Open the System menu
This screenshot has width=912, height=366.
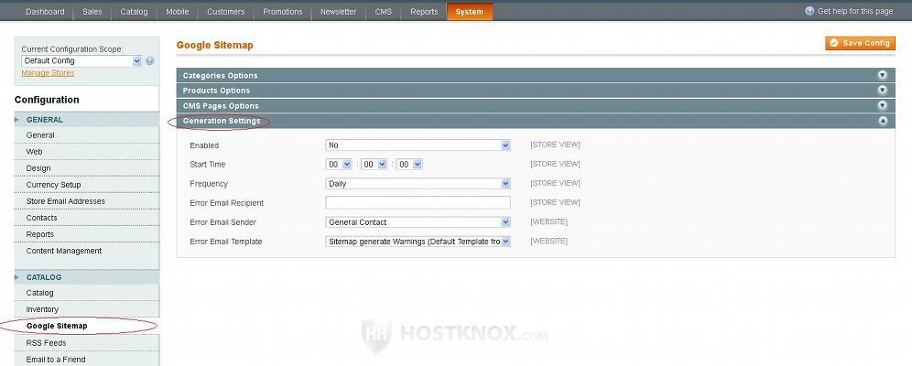(470, 12)
